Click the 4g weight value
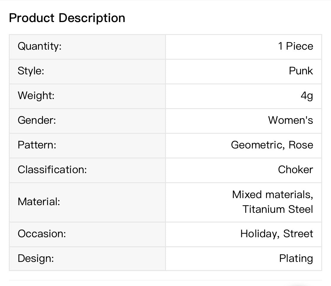 (307, 96)
